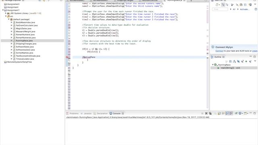The height and width of the screenshot is (145, 258).
Task: Select main(String[]) method in Outline
Action: tap(230, 68)
